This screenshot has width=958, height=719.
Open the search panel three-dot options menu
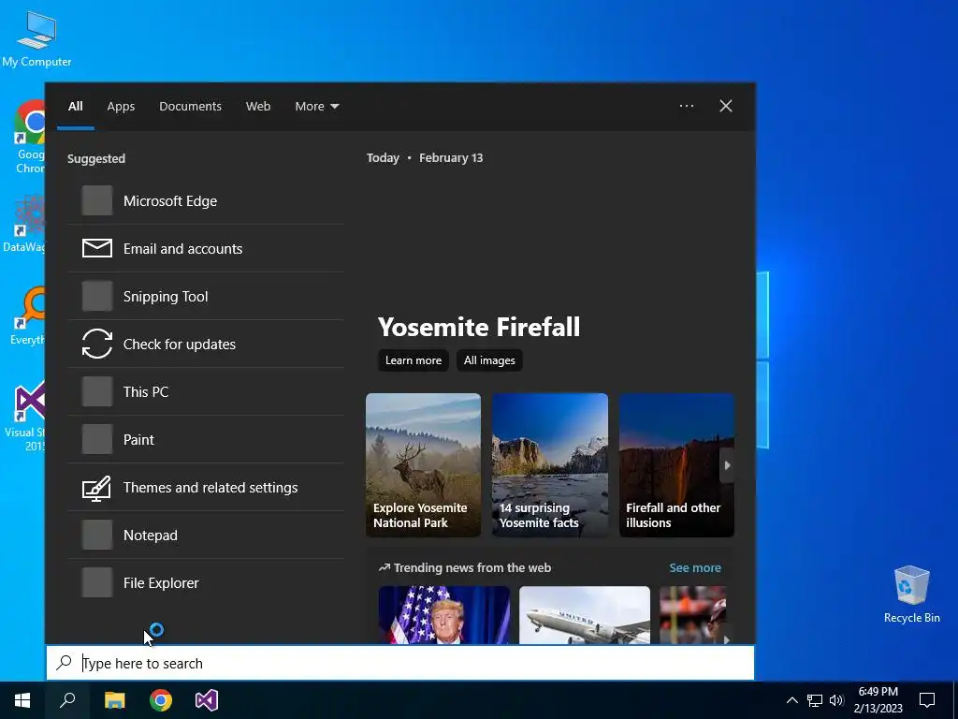[x=687, y=106]
